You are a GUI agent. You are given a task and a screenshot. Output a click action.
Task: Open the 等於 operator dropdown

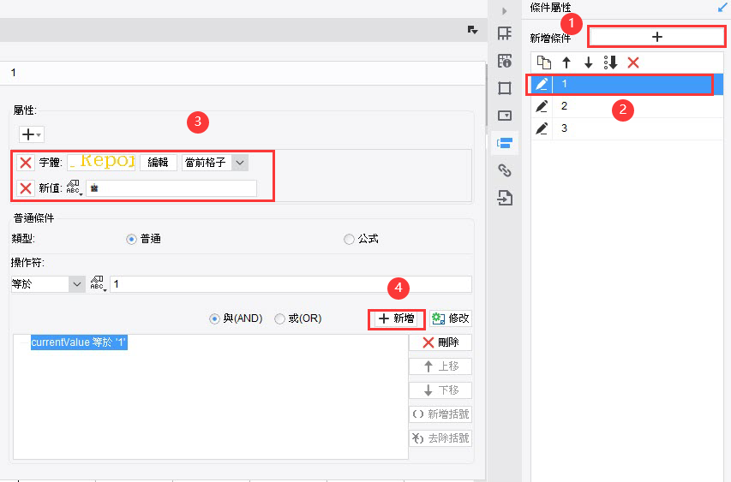48,284
